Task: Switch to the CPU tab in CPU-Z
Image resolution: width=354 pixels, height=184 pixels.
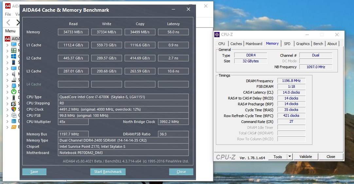Action: [x=222, y=44]
